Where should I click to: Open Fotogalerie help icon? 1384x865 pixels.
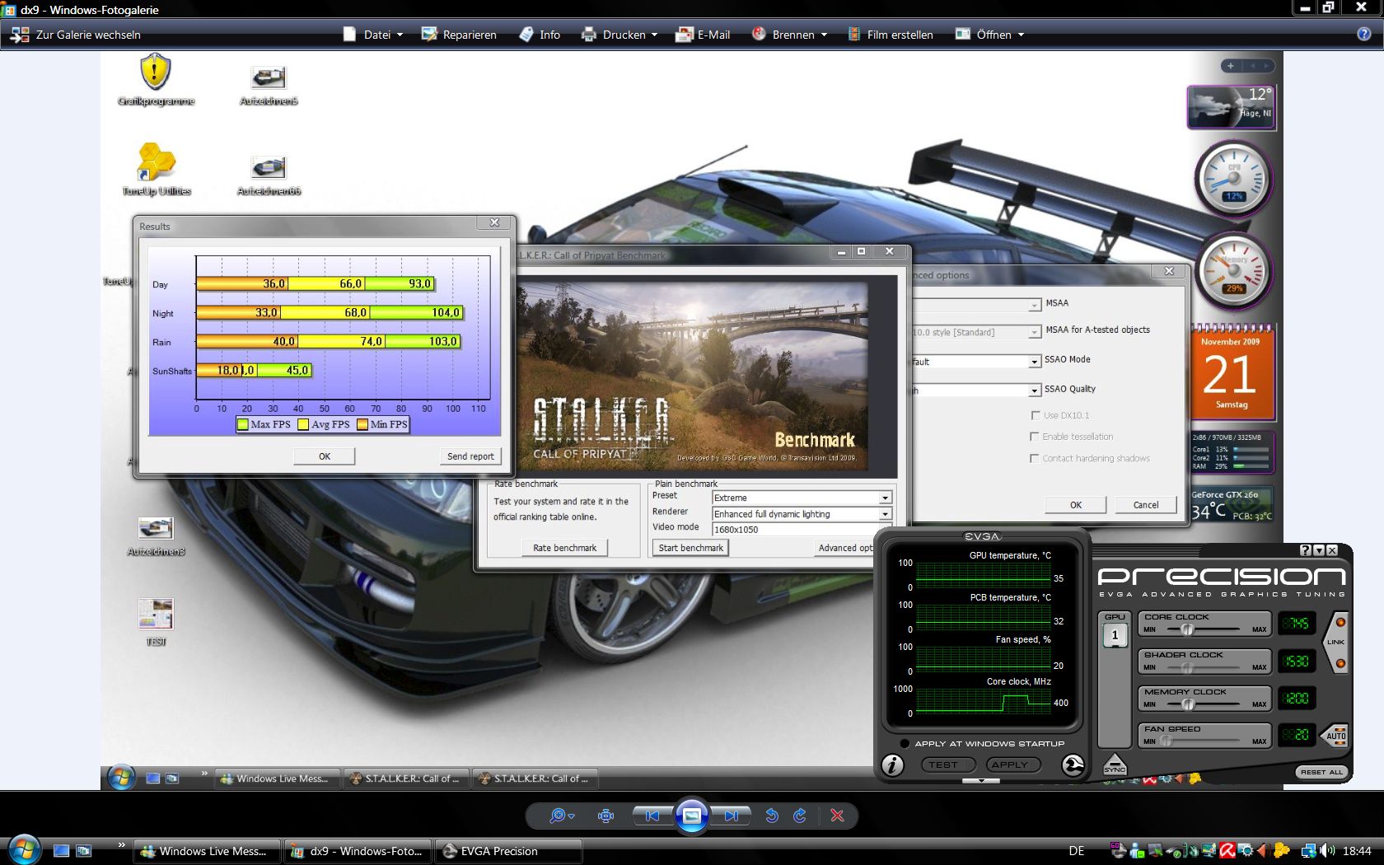tap(1364, 35)
